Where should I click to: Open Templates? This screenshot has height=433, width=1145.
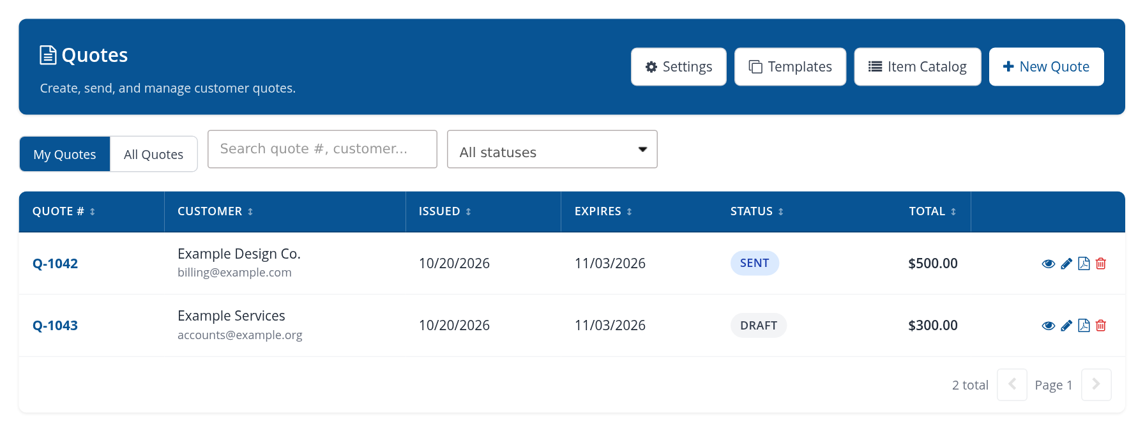[791, 66]
